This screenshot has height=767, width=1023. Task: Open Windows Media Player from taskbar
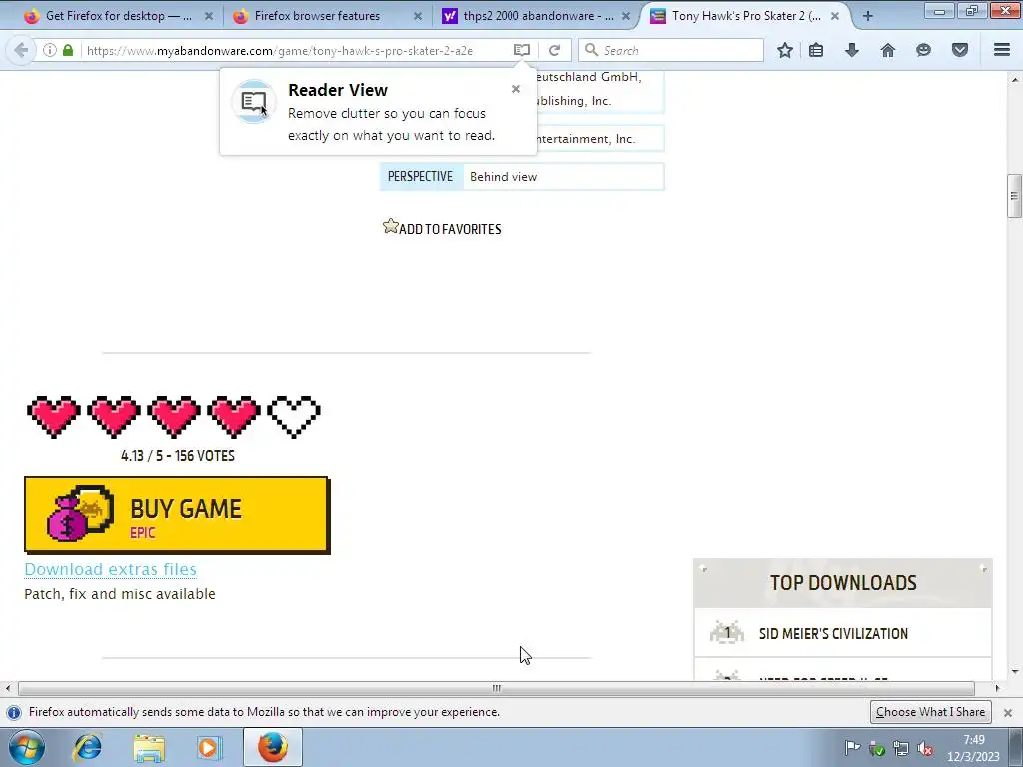210,747
